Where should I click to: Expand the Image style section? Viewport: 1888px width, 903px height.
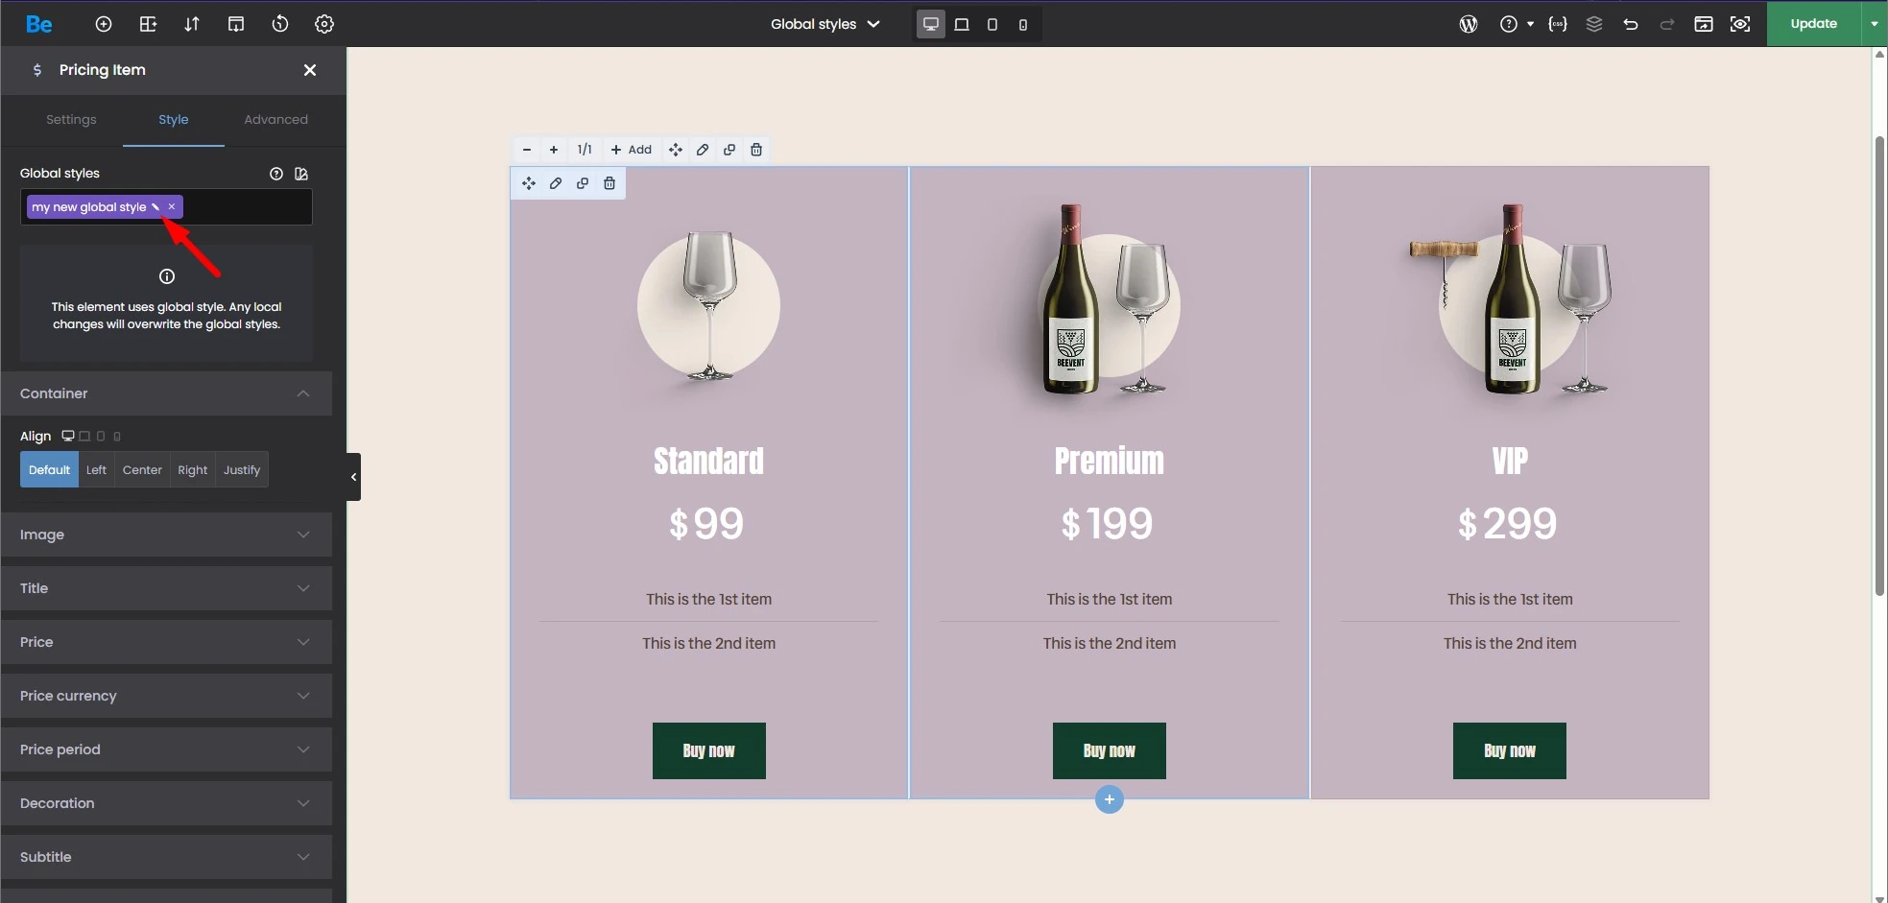166,535
